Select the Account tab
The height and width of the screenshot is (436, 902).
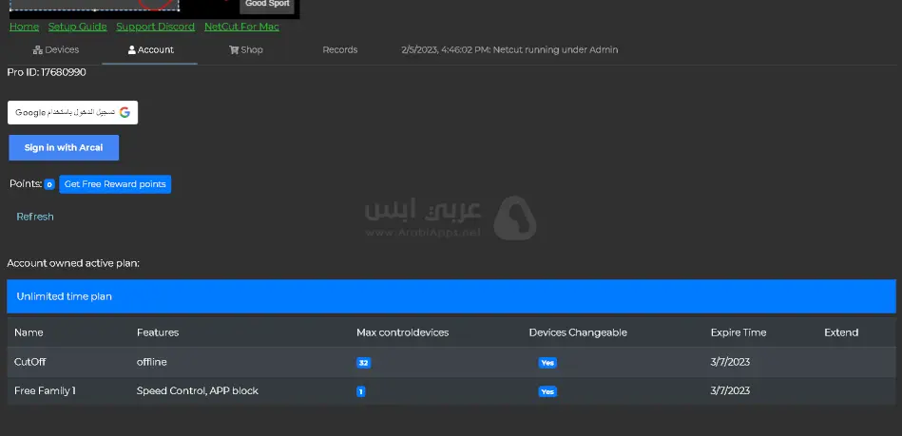click(x=150, y=50)
